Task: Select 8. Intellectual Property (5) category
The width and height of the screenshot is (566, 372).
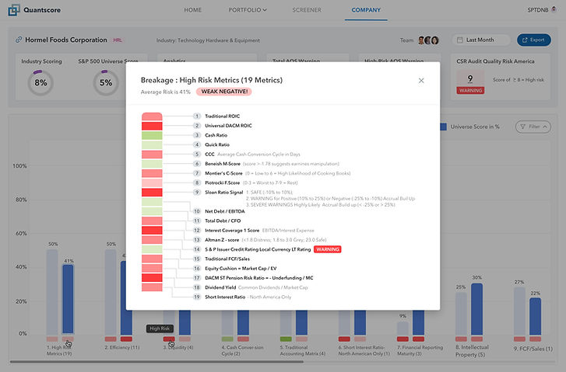Action: (x=472, y=351)
